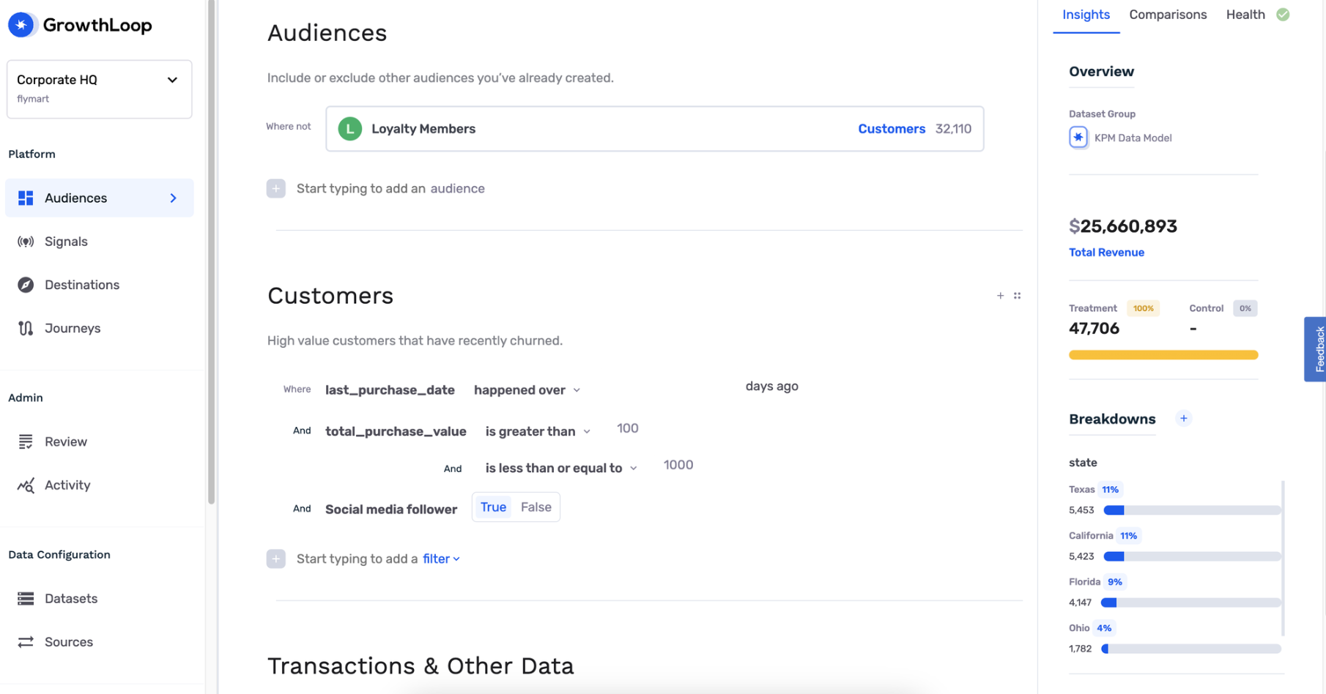
Task: Open the 'happened over' operator dropdown
Action: pyautogui.click(x=527, y=390)
